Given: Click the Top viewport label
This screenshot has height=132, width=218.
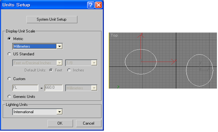Looking at the screenshot, I should coord(114,35).
